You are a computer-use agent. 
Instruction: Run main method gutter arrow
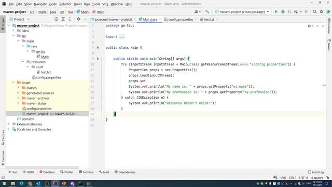(x=98, y=59)
